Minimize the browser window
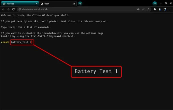The width and height of the screenshot is (173, 110). point(161,4)
